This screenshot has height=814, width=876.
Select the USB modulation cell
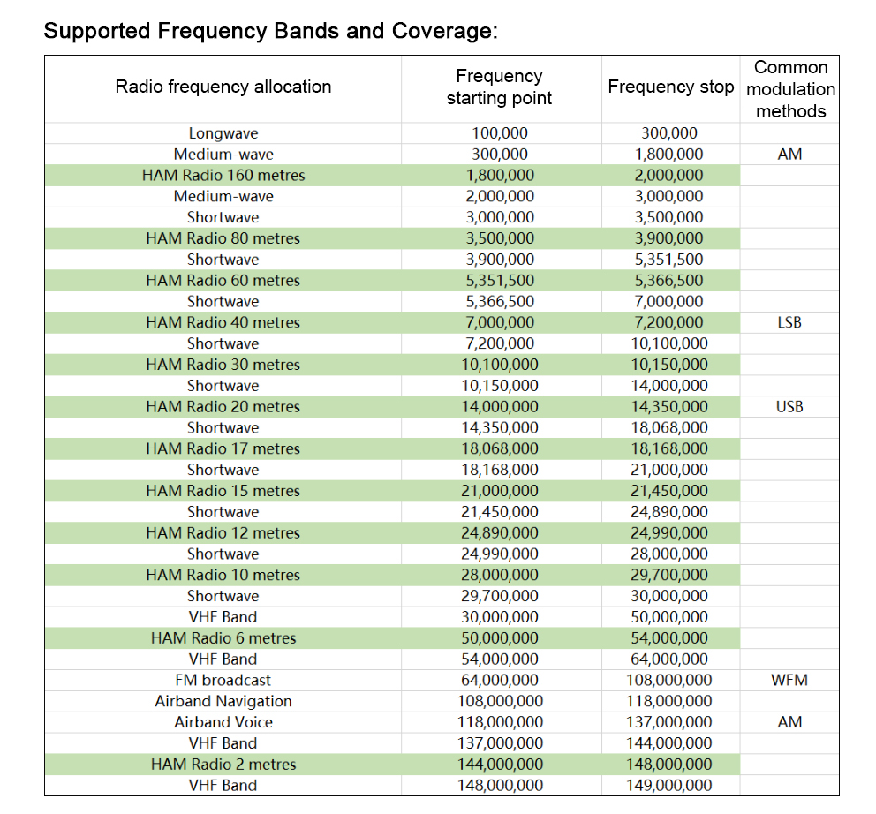[x=789, y=407]
